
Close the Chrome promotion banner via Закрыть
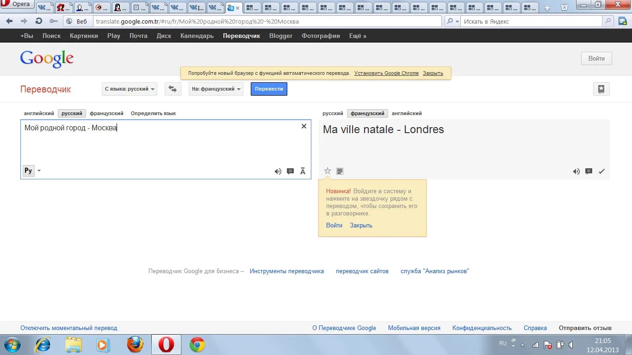(433, 73)
